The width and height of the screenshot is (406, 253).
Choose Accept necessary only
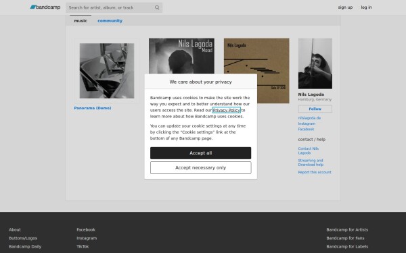201,168
